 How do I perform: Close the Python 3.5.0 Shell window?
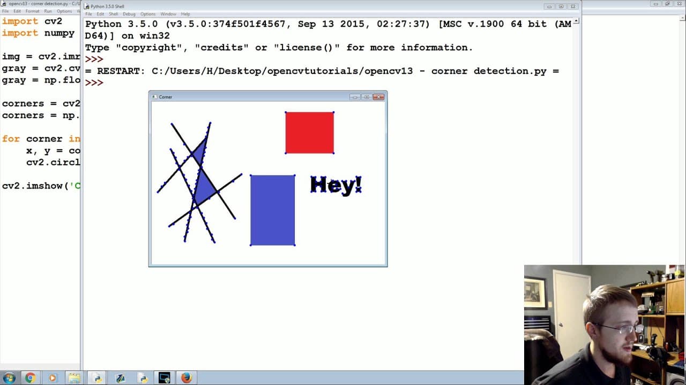pyautogui.click(x=573, y=6)
